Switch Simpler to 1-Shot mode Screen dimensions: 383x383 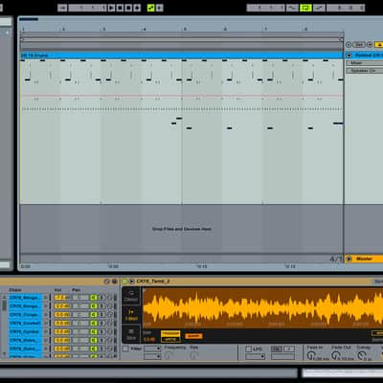coord(131,315)
